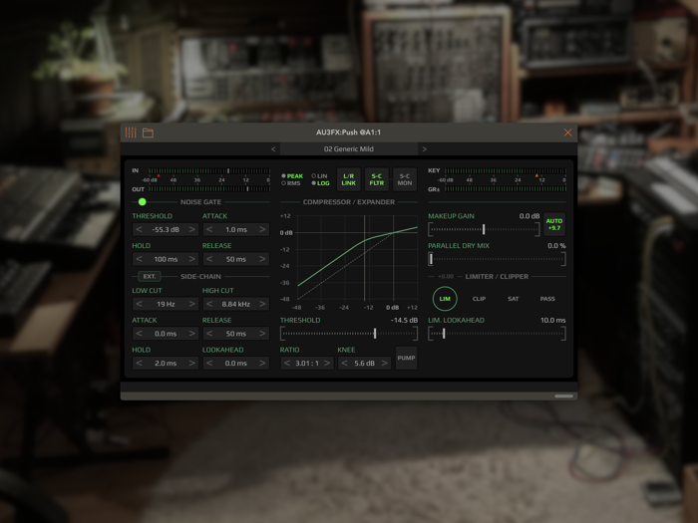This screenshot has height=523, width=698.
Task: Increase noise gate Threshold -55.3 dB
Action: coord(191,229)
